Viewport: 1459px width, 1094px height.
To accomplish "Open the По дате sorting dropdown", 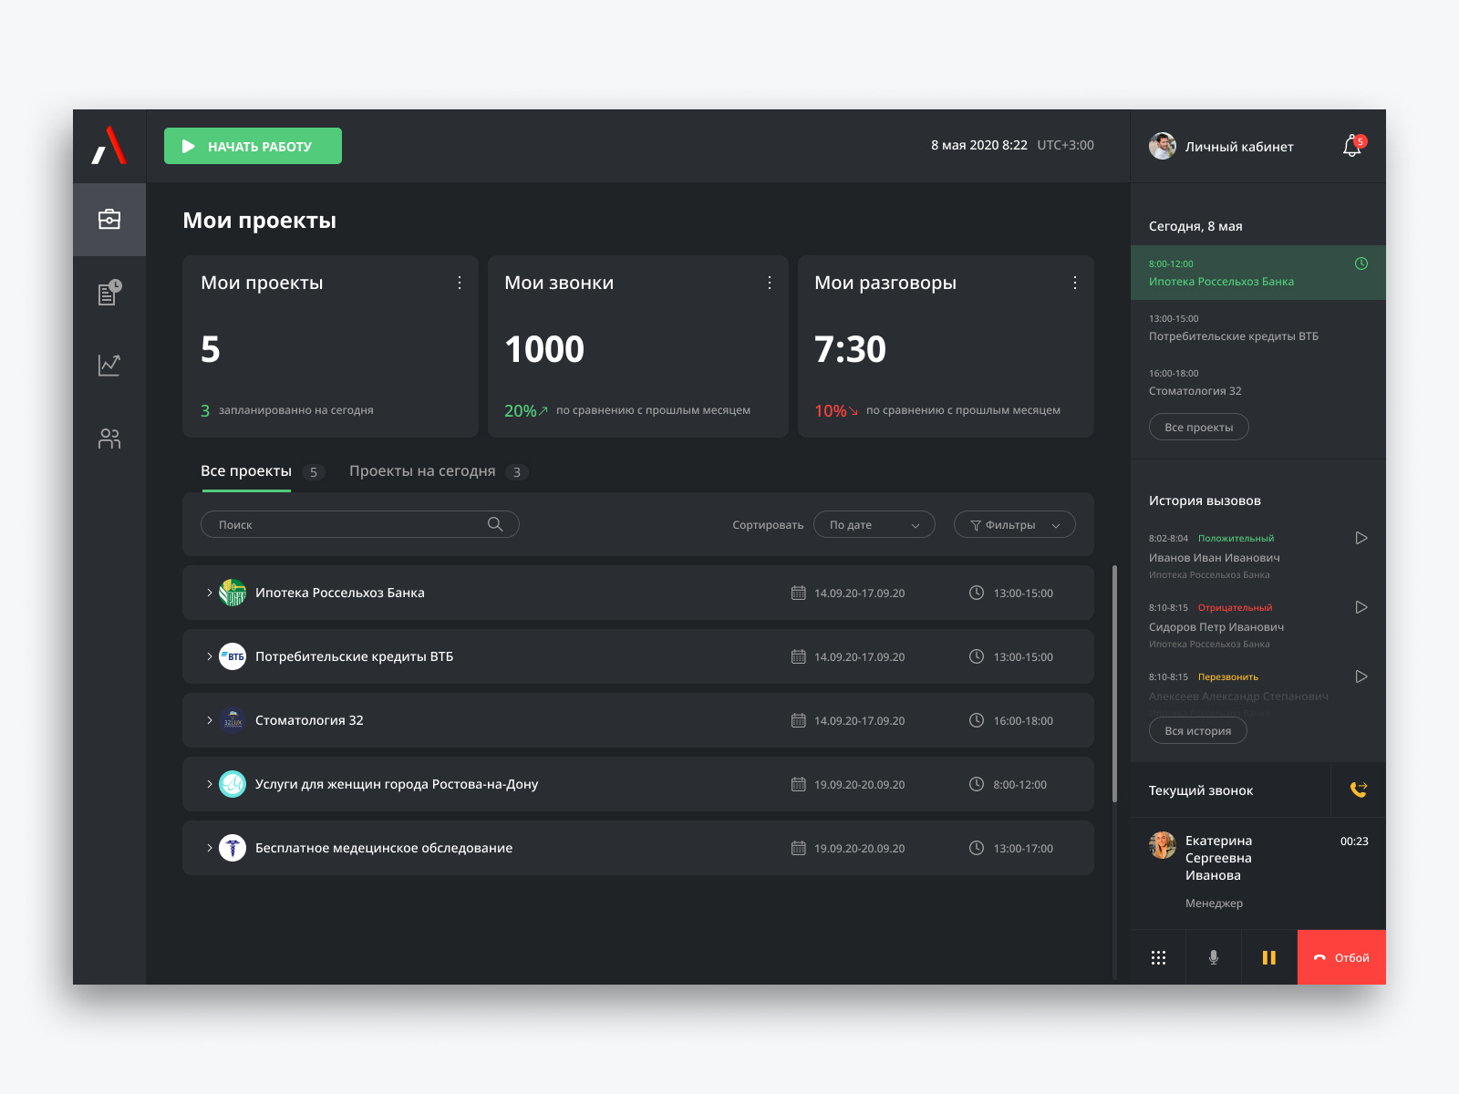I will pos(873,524).
